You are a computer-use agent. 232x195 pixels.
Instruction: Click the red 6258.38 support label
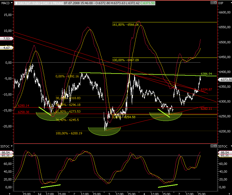click(23, 112)
